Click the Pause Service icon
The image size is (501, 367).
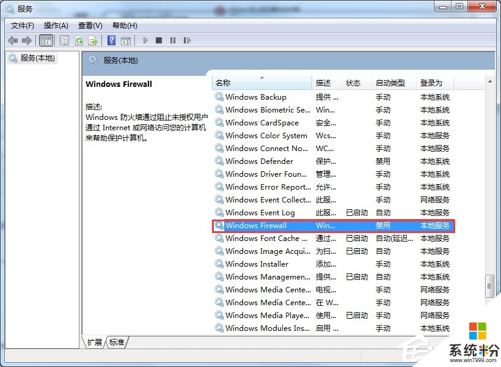[173, 40]
